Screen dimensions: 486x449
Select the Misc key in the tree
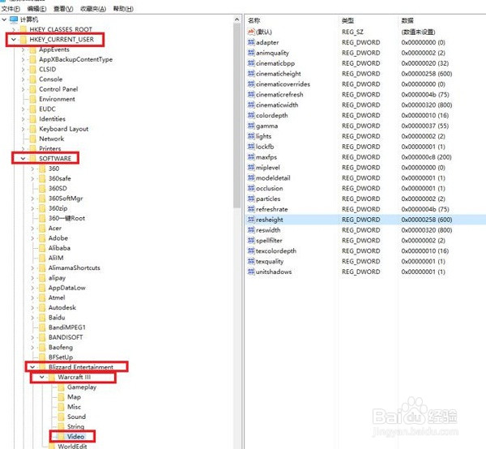[74, 407]
